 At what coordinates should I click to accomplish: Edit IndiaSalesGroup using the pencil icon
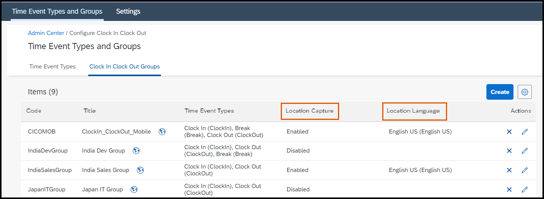click(x=525, y=170)
